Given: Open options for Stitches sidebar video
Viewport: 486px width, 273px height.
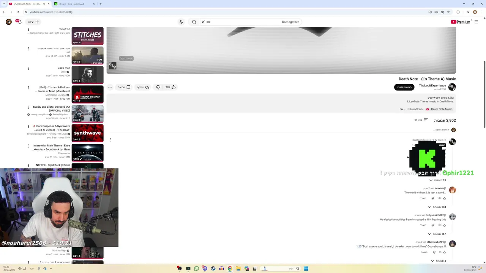Looking at the screenshot, I should [28, 30].
